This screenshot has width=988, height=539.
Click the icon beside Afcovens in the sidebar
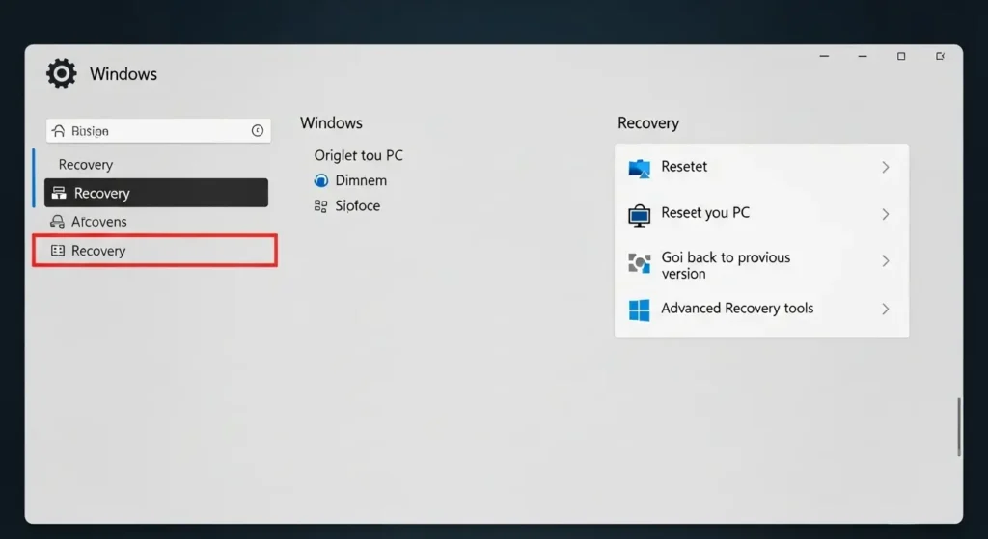click(x=57, y=222)
